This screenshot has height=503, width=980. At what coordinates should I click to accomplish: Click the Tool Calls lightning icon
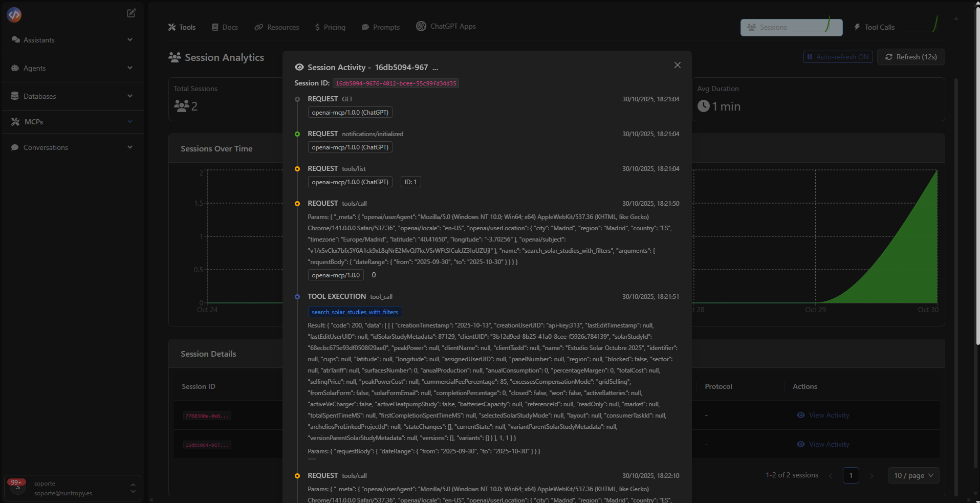pyautogui.click(x=857, y=27)
